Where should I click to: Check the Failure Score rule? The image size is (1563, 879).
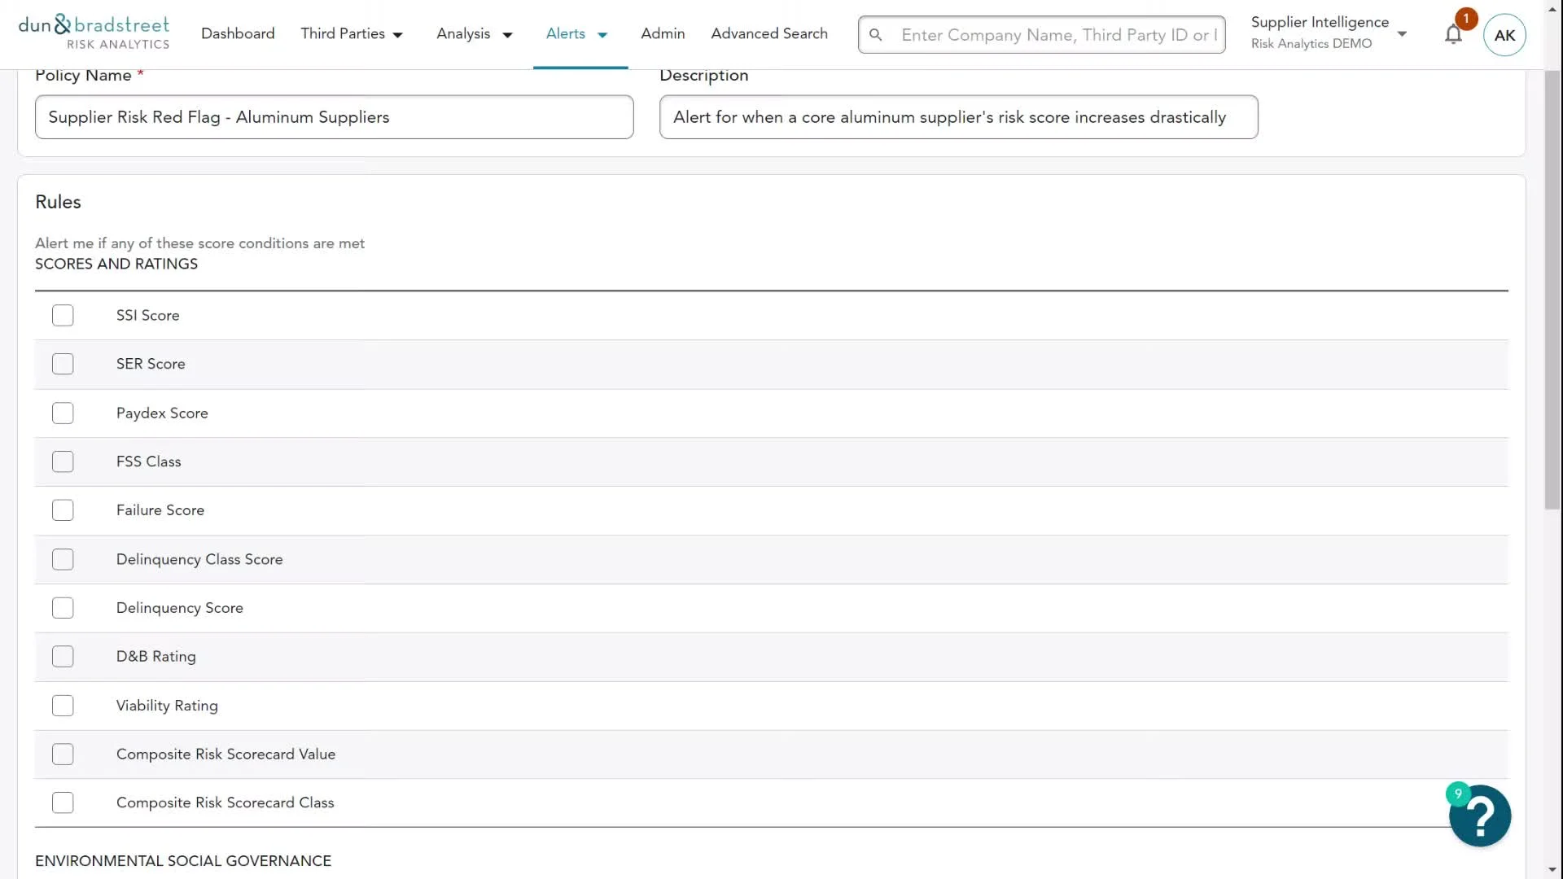[x=63, y=510]
